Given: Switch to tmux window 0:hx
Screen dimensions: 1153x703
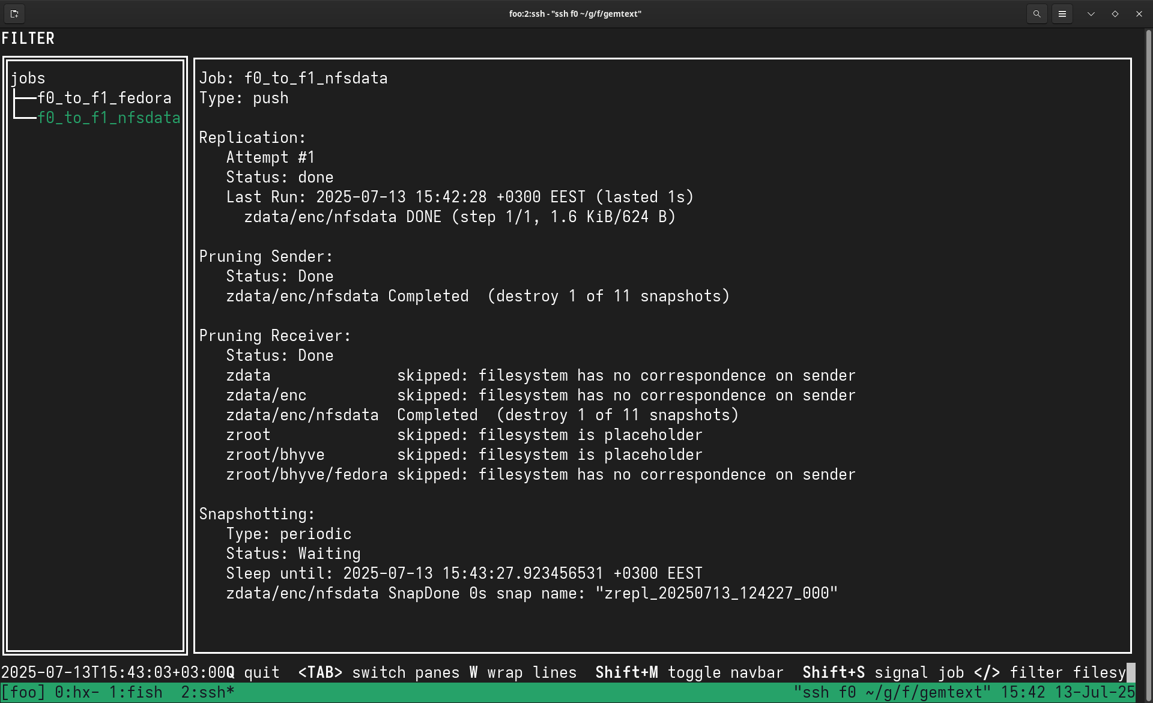Looking at the screenshot, I should pyautogui.click(x=76, y=692).
